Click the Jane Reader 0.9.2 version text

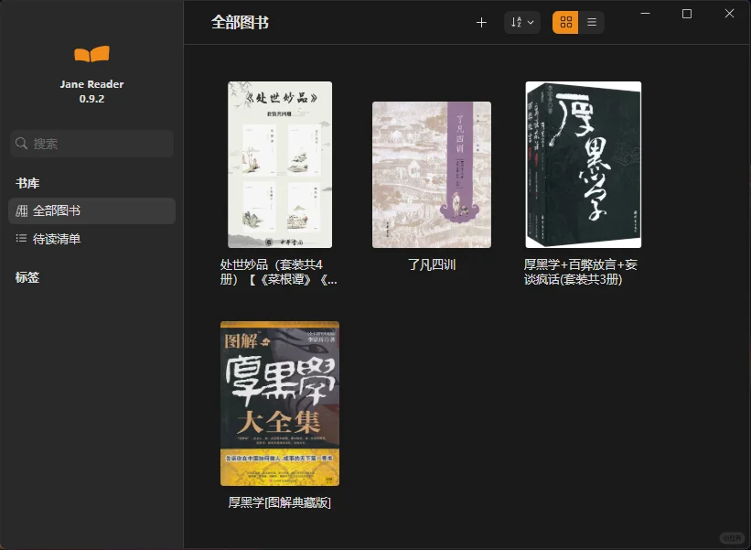click(x=91, y=92)
